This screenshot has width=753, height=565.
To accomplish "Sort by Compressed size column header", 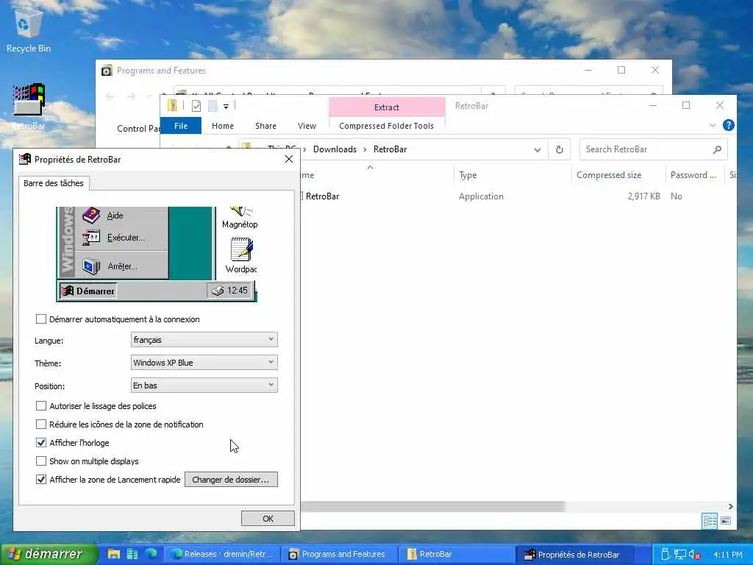I will coord(618,175).
